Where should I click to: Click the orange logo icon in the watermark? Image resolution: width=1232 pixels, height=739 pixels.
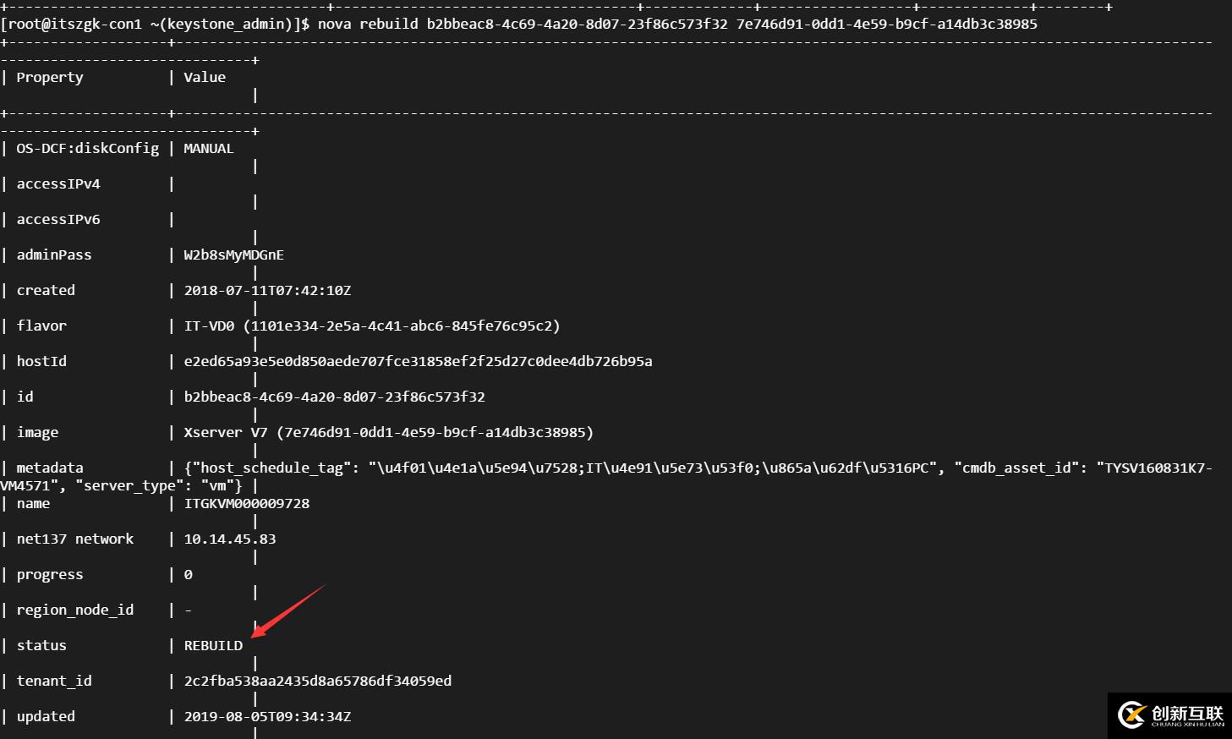(x=1131, y=715)
